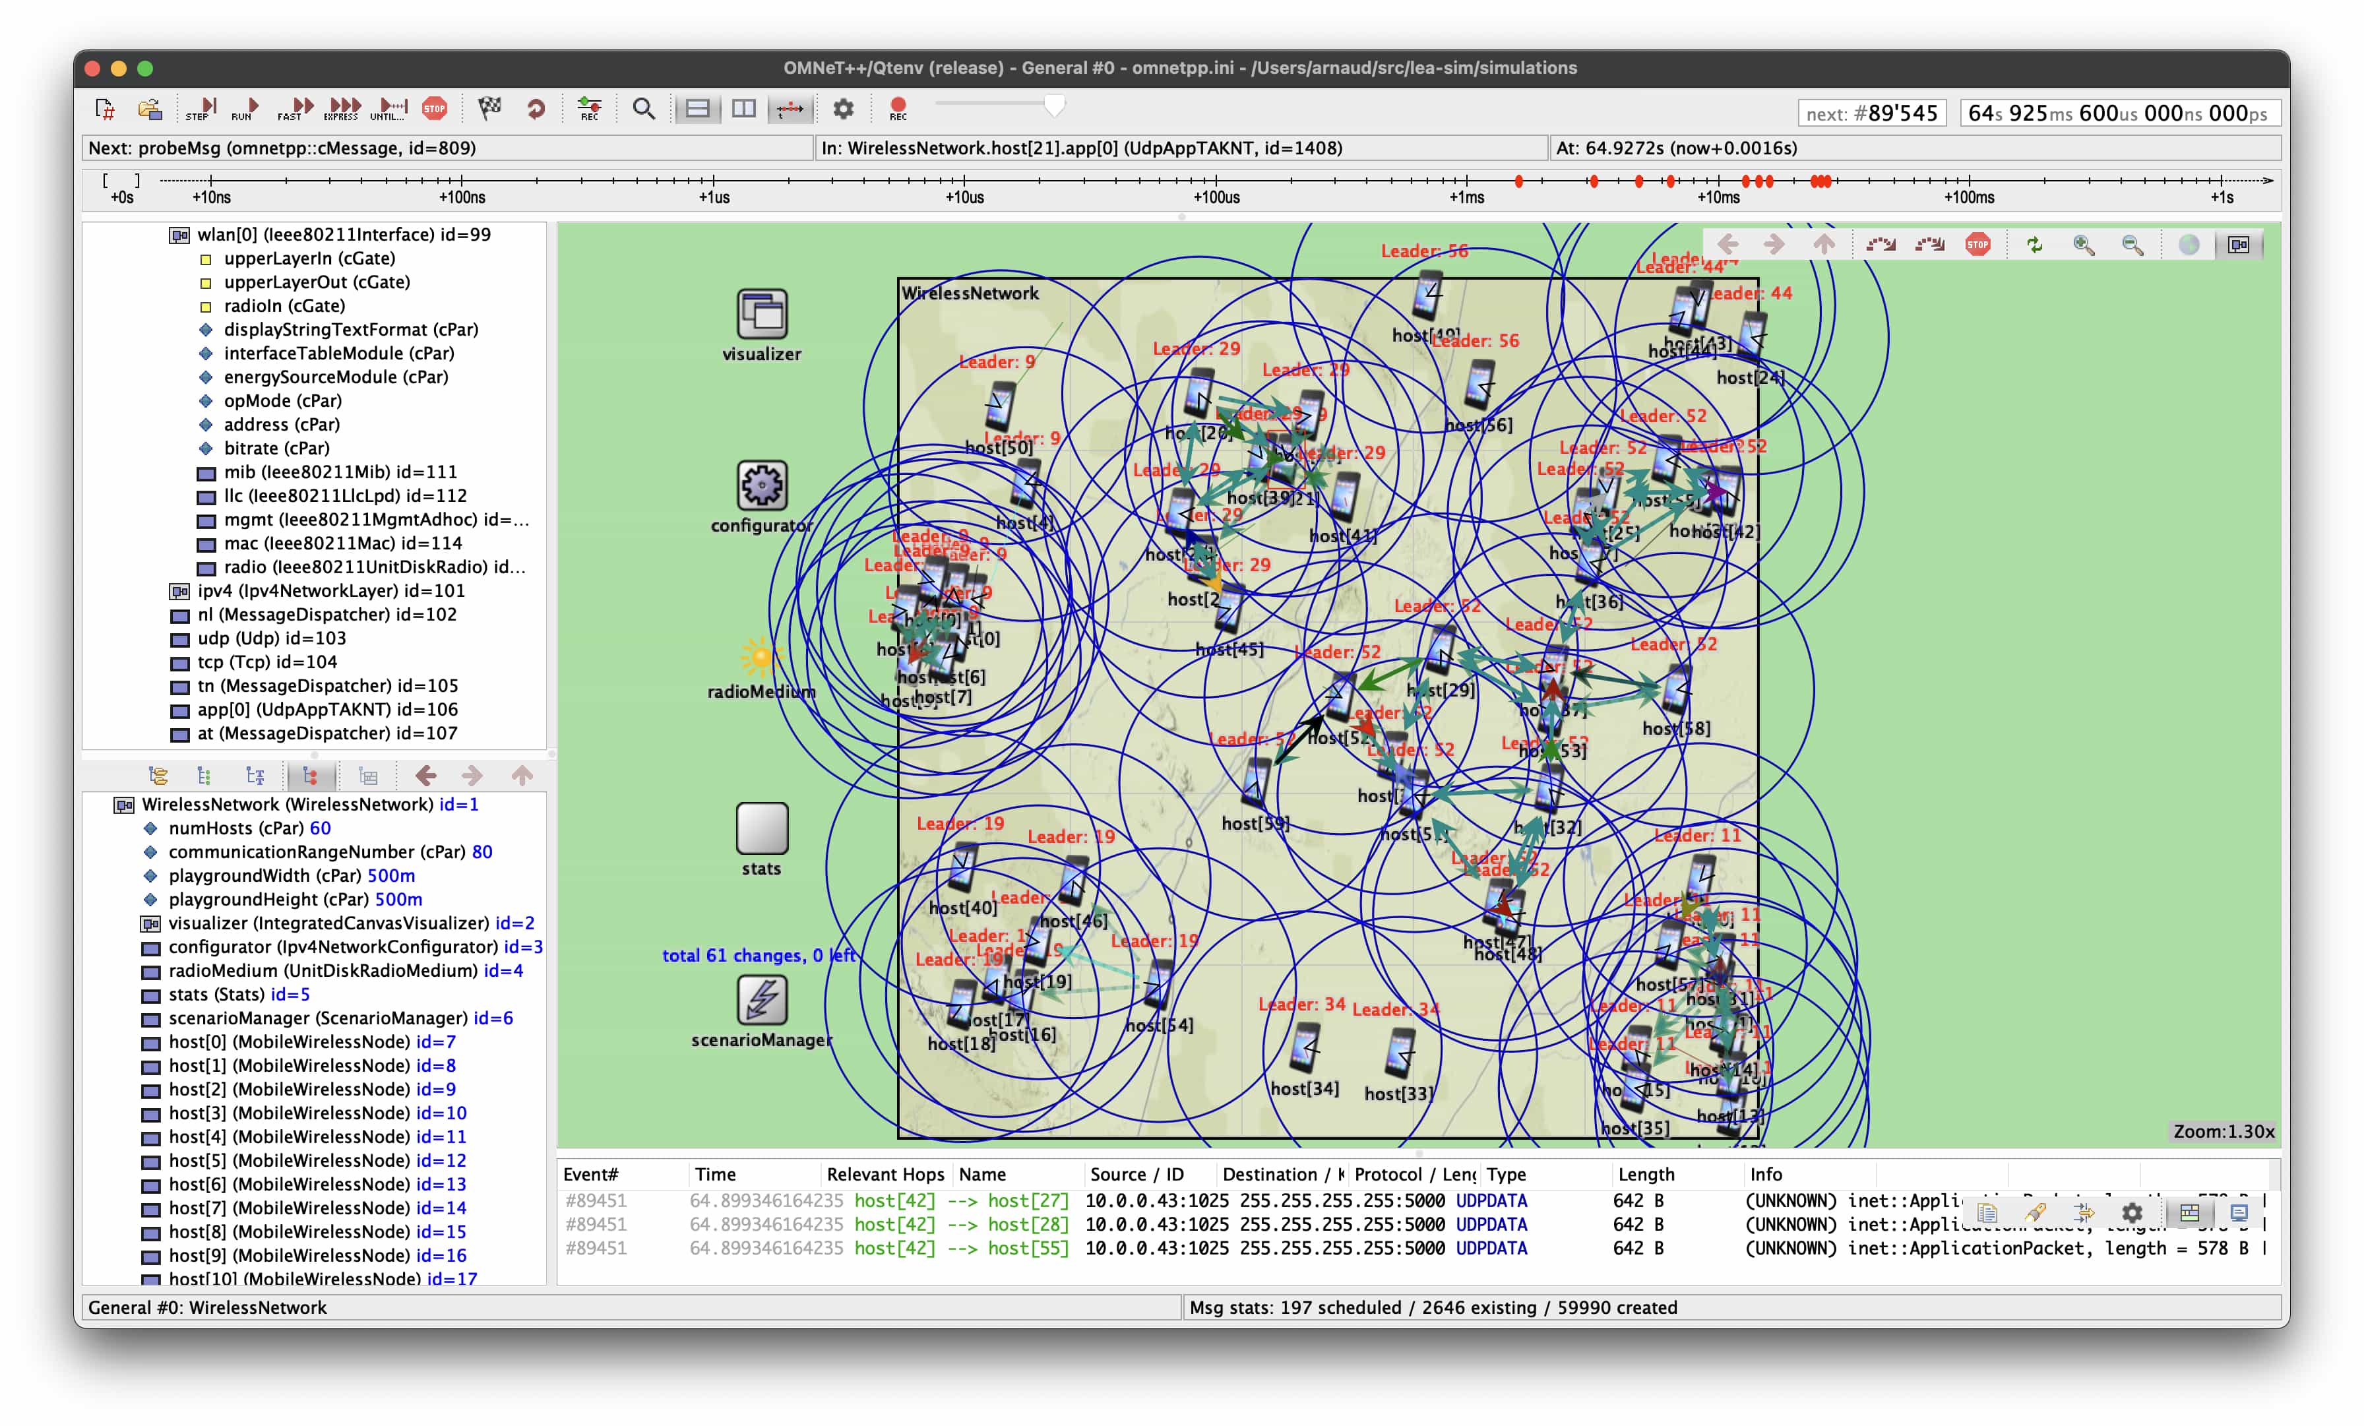Adjust the animation speed slider handle
The width and height of the screenshot is (2364, 1426).
[1055, 106]
